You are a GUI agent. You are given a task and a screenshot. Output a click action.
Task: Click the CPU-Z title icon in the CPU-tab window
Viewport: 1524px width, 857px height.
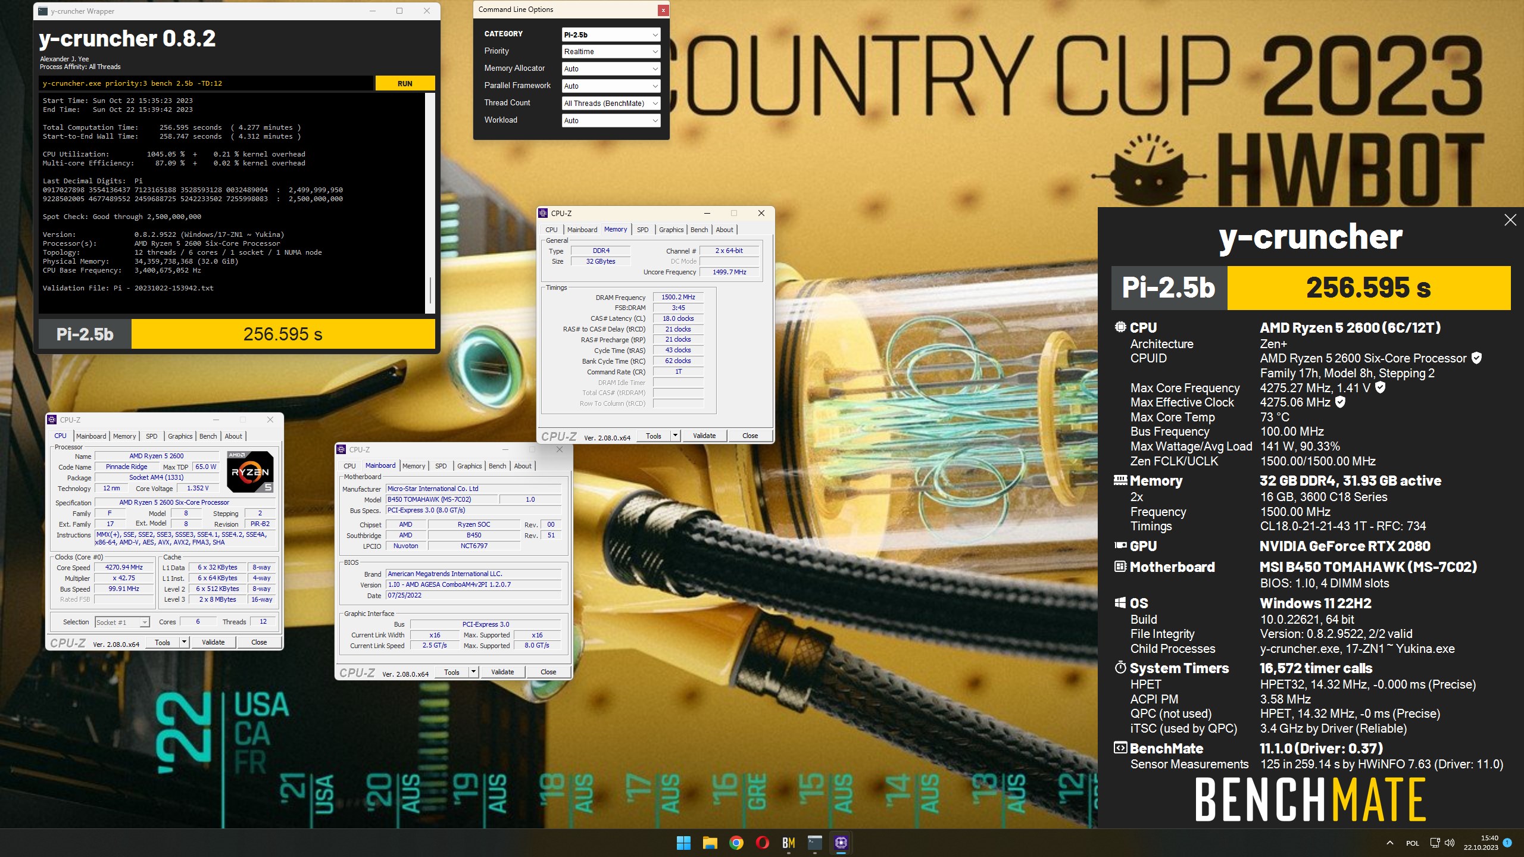coord(52,420)
